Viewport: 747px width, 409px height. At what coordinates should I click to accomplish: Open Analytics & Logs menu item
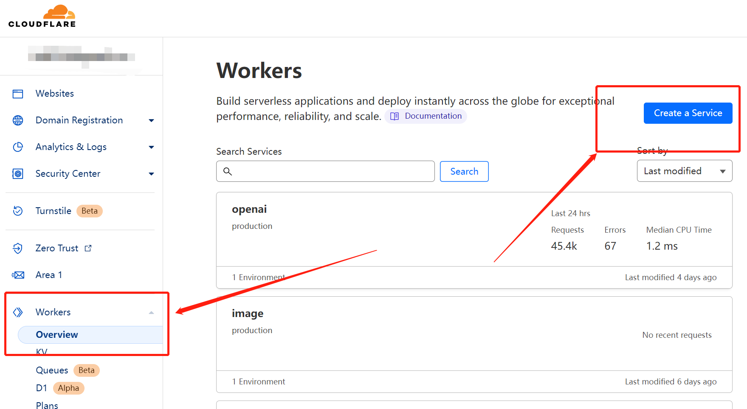[x=71, y=147]
